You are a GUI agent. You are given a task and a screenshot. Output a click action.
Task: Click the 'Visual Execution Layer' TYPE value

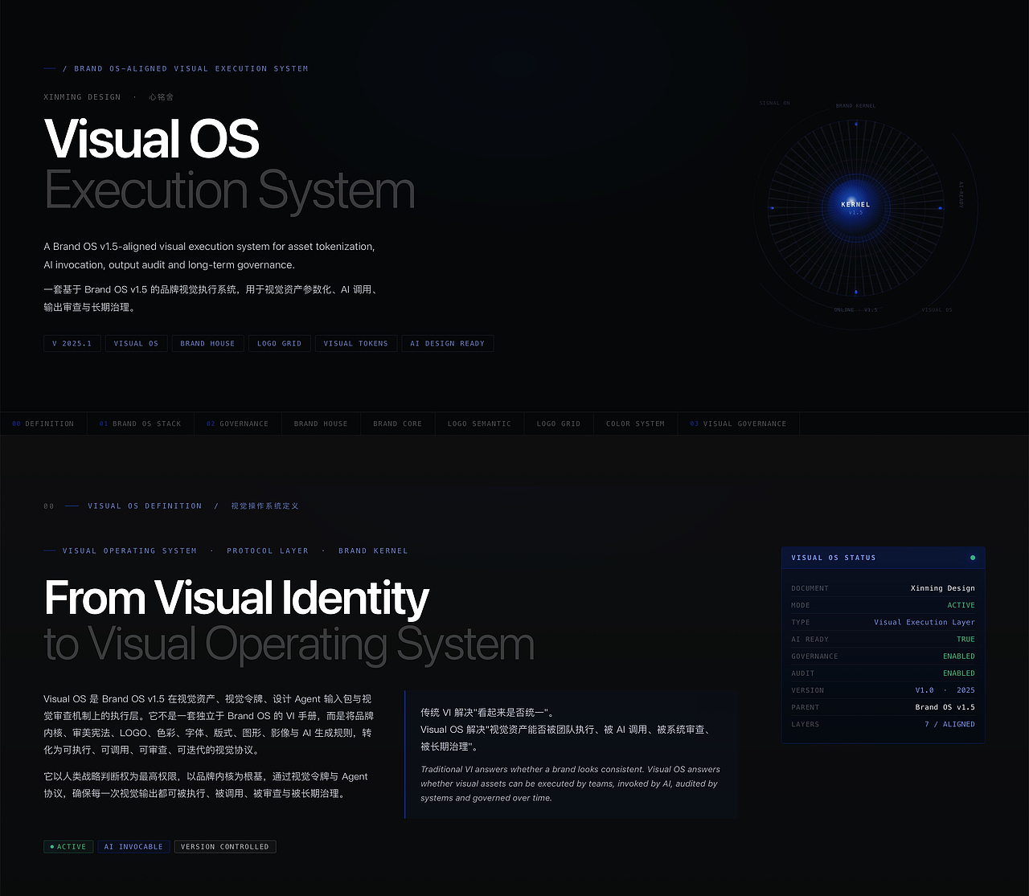click(924, 622)
